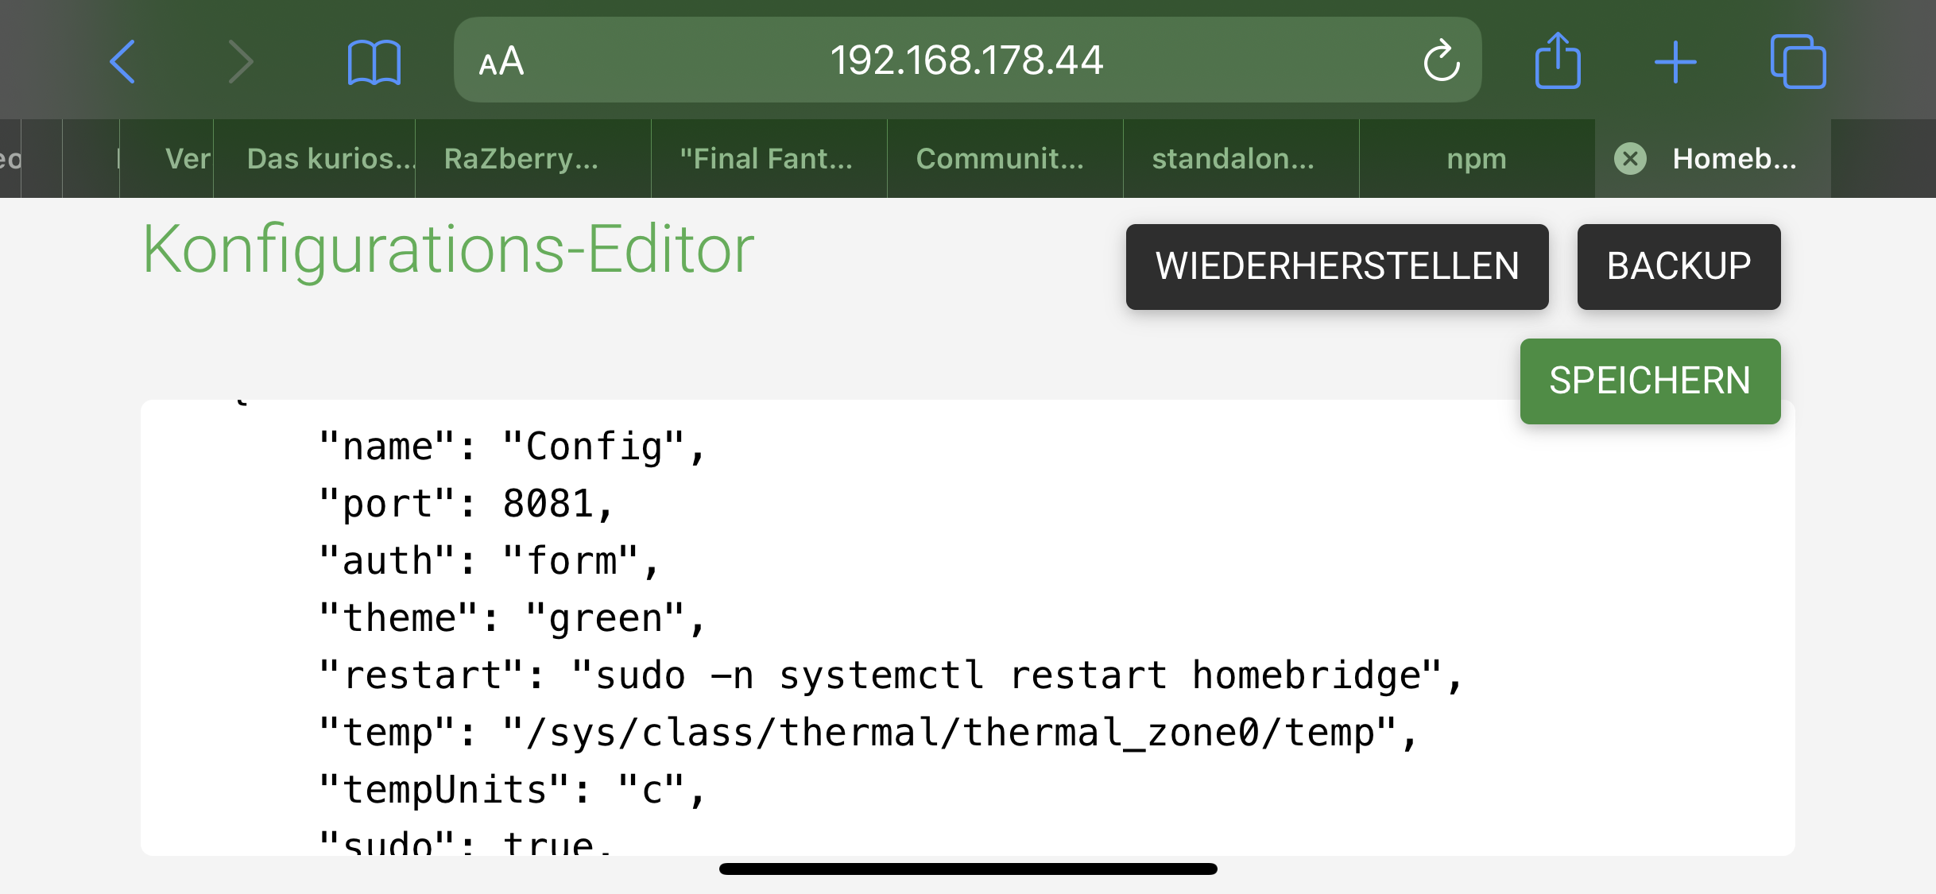Close the Homeb... tab with X
Screen dimensions: 1936x894
pos(1630,159)
